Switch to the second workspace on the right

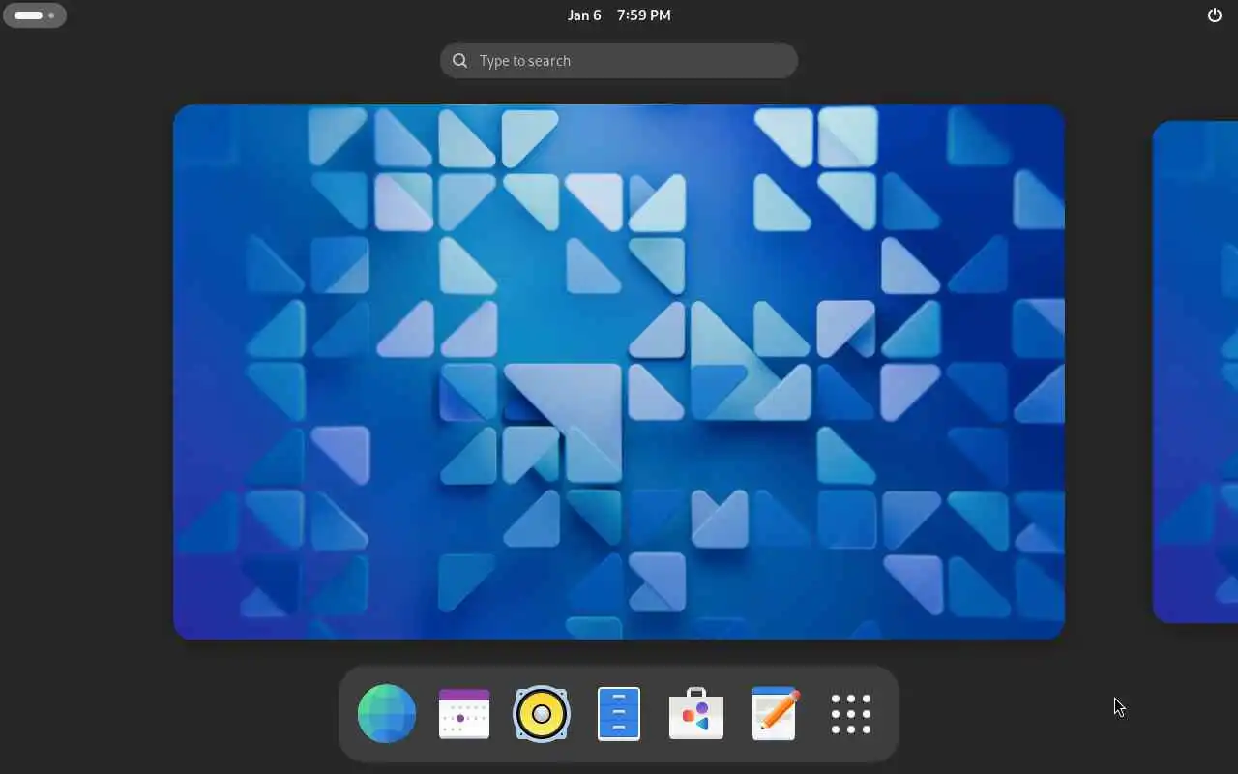point(1195,372)
